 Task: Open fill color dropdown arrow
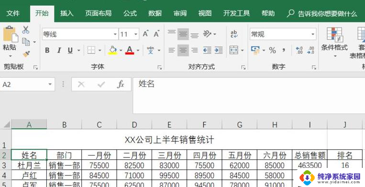121,51
